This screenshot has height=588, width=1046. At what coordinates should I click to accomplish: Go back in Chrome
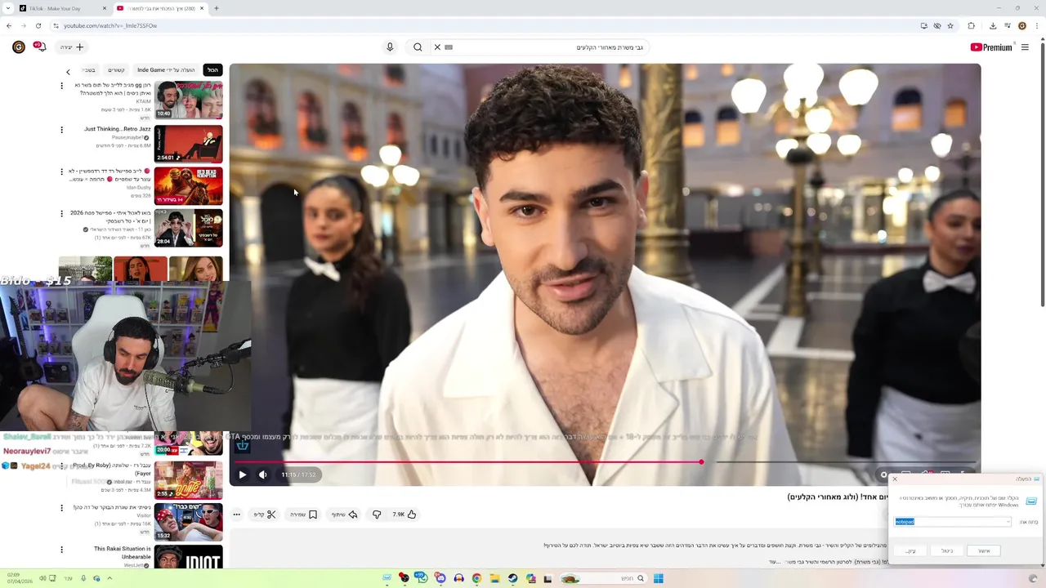(9, 25)
